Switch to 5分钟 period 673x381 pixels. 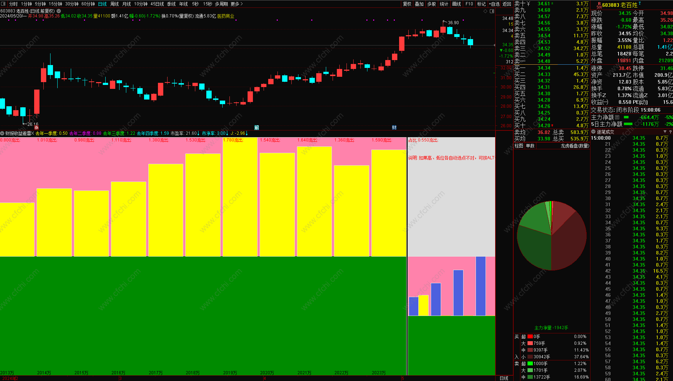point(40,4)
